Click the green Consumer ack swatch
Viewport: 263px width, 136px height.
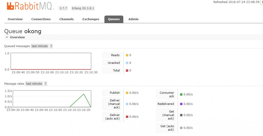(x=181, y=94)
